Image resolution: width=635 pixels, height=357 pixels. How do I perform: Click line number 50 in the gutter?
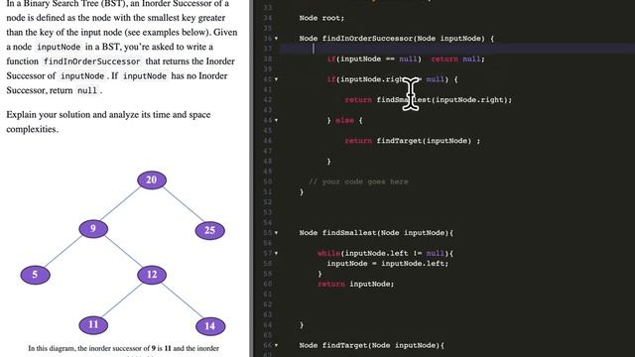(268, 181)
